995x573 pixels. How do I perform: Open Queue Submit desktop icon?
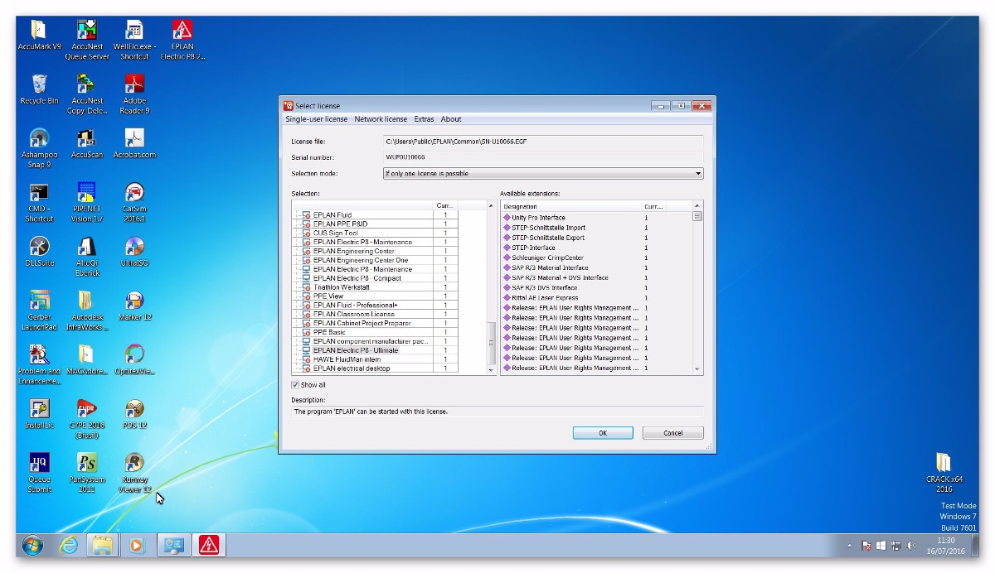pyautogui.click(x=39, y=473)
